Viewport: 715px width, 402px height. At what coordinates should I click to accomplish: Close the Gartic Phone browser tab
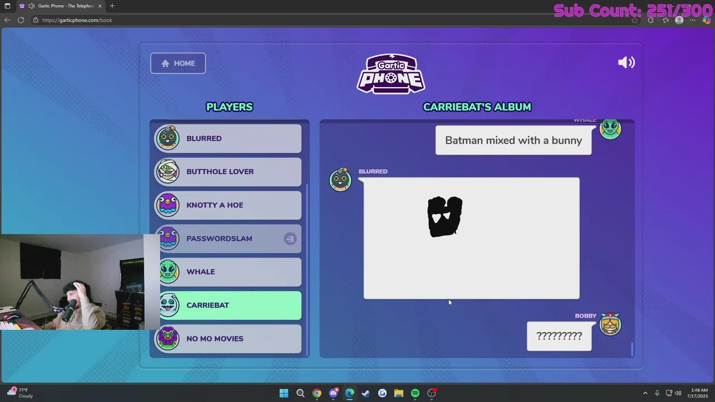coord(99,6)
